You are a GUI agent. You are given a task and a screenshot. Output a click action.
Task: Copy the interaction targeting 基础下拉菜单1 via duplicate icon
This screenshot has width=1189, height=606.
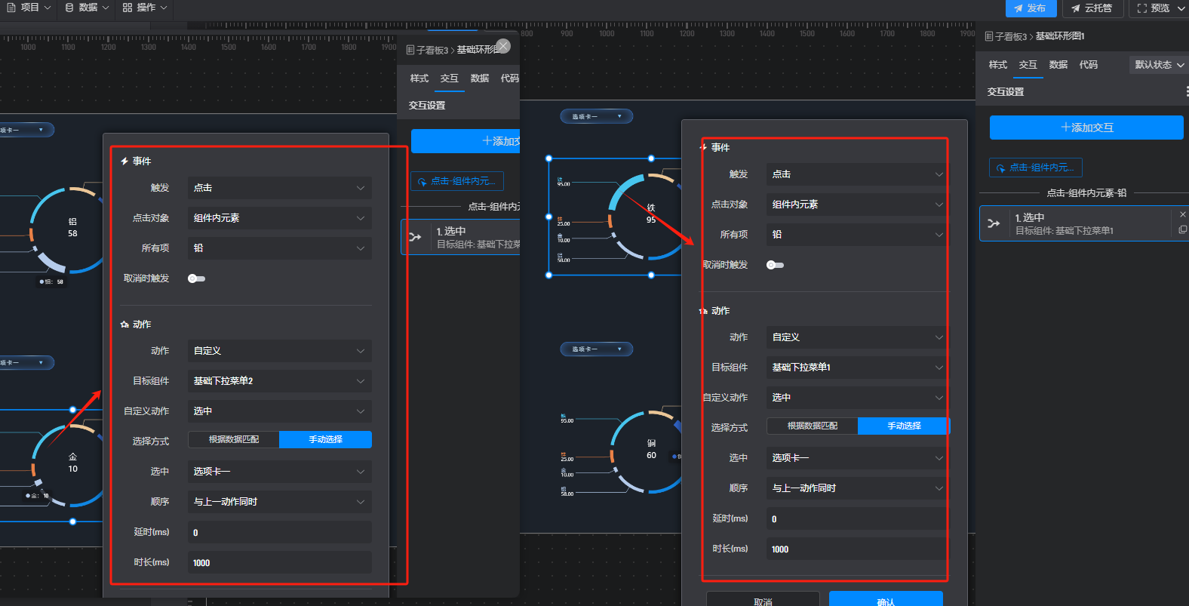(x=1182, y=229)
